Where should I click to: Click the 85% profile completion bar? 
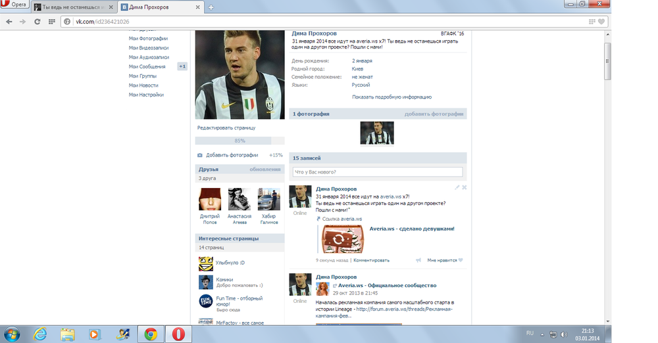pyautogui.click(x=240, y=141)
